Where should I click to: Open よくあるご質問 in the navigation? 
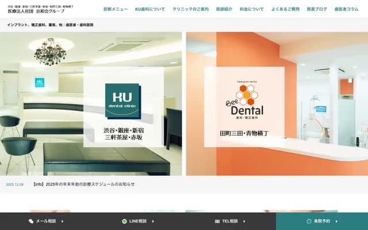(x=285, y=9)
